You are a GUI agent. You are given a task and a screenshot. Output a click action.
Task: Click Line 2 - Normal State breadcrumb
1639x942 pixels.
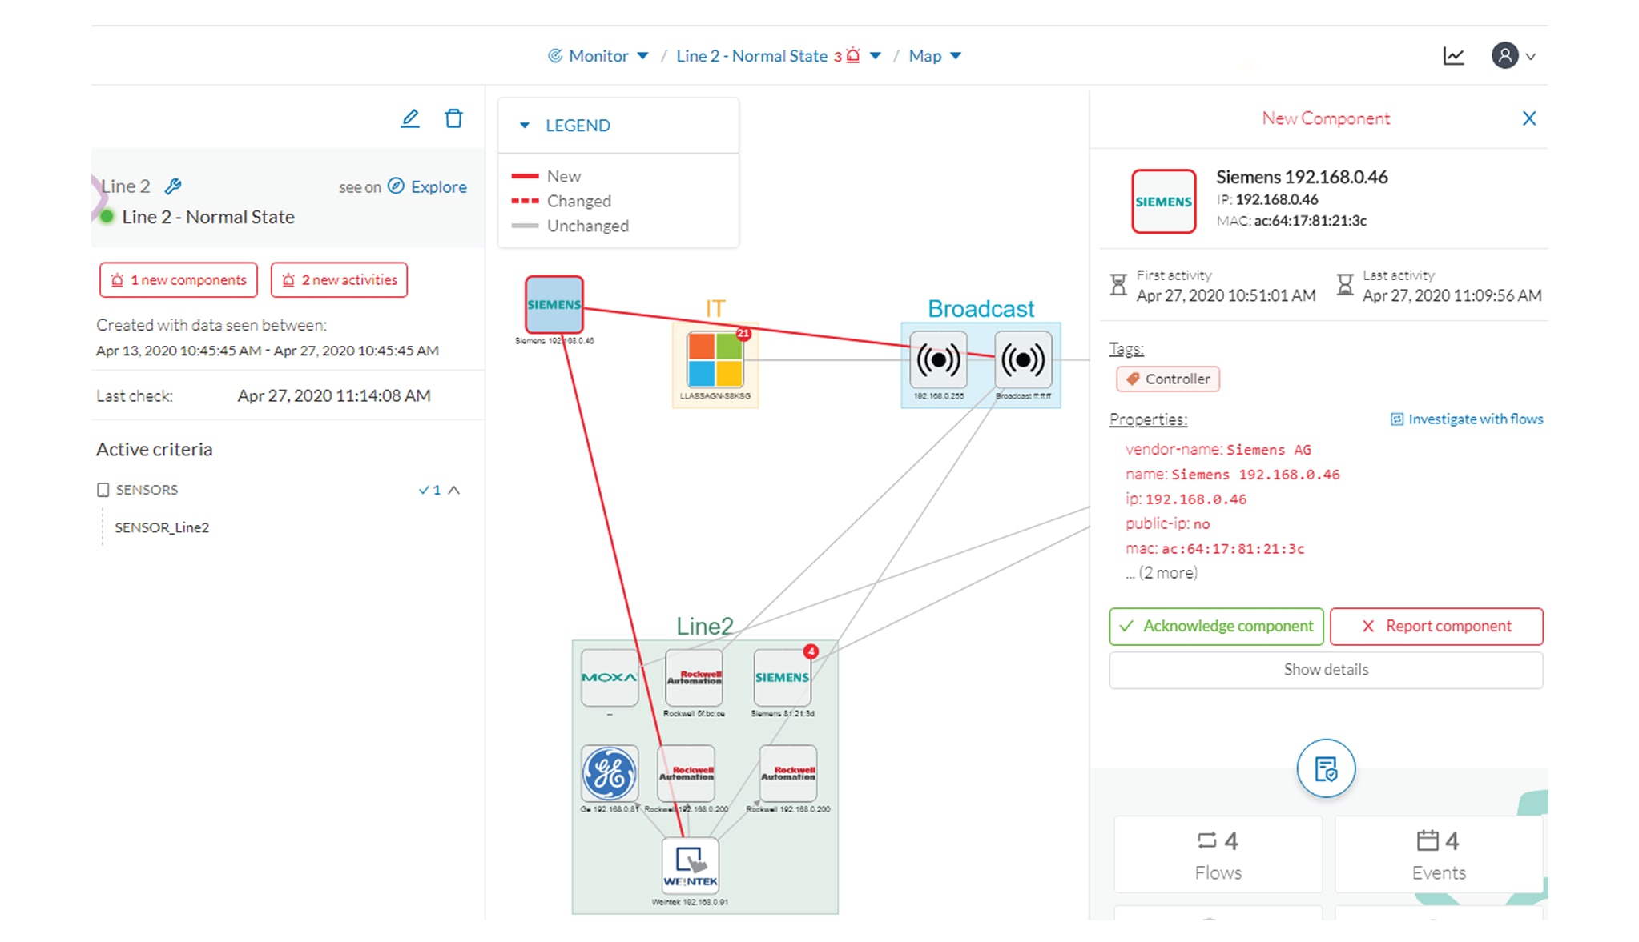(751, 56)
